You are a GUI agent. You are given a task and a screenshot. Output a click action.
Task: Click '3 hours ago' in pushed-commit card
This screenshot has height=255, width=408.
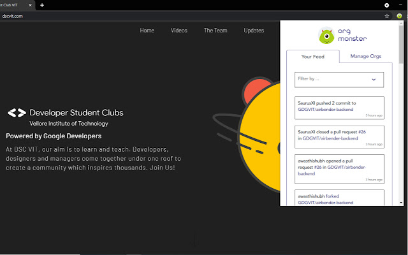coord(374,115)
